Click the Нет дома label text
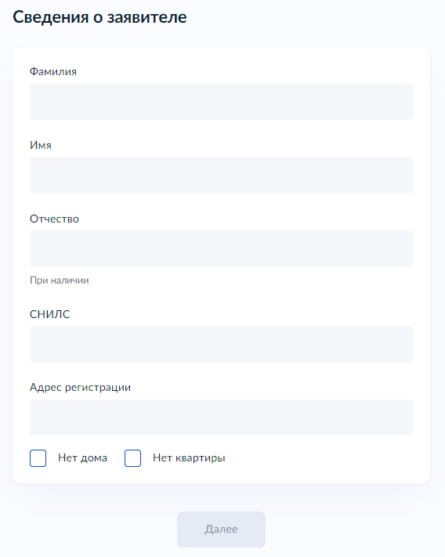The width and height of the screenshot is (445, 557). (82, 458)
